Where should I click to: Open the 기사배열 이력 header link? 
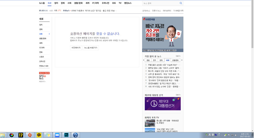pos(178,11)
